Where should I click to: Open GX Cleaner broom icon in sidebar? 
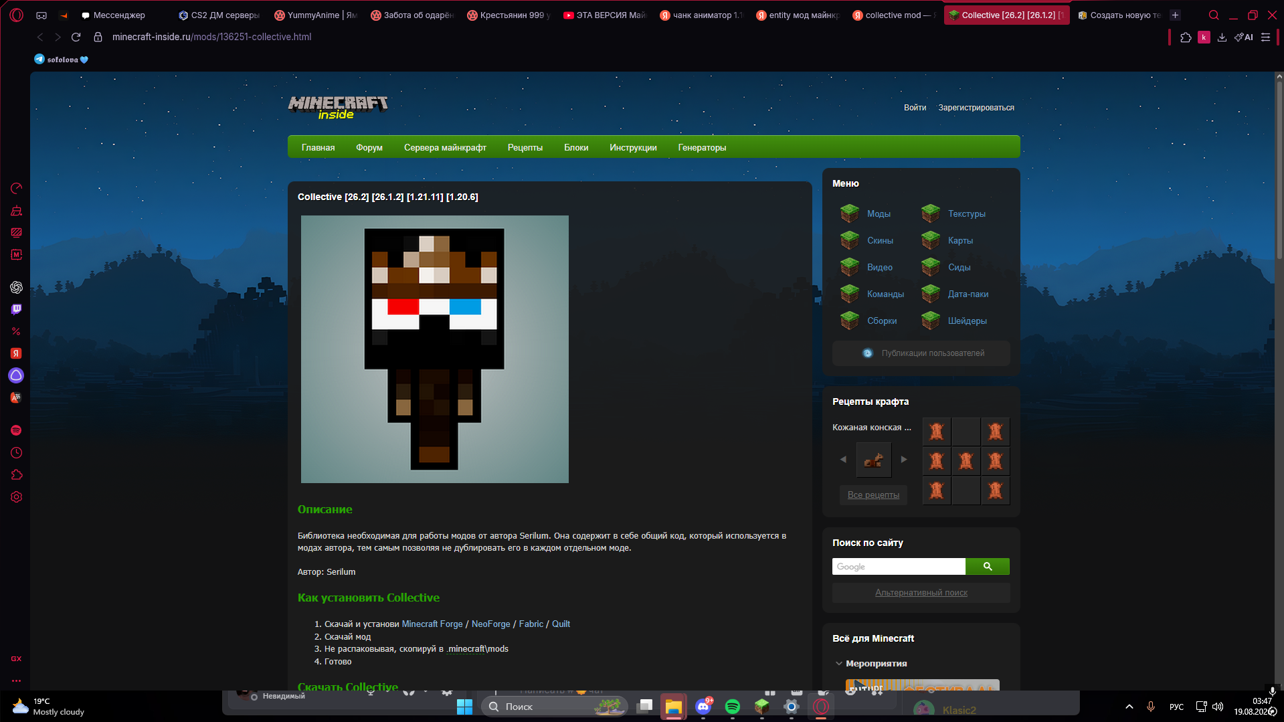(17, 211)
